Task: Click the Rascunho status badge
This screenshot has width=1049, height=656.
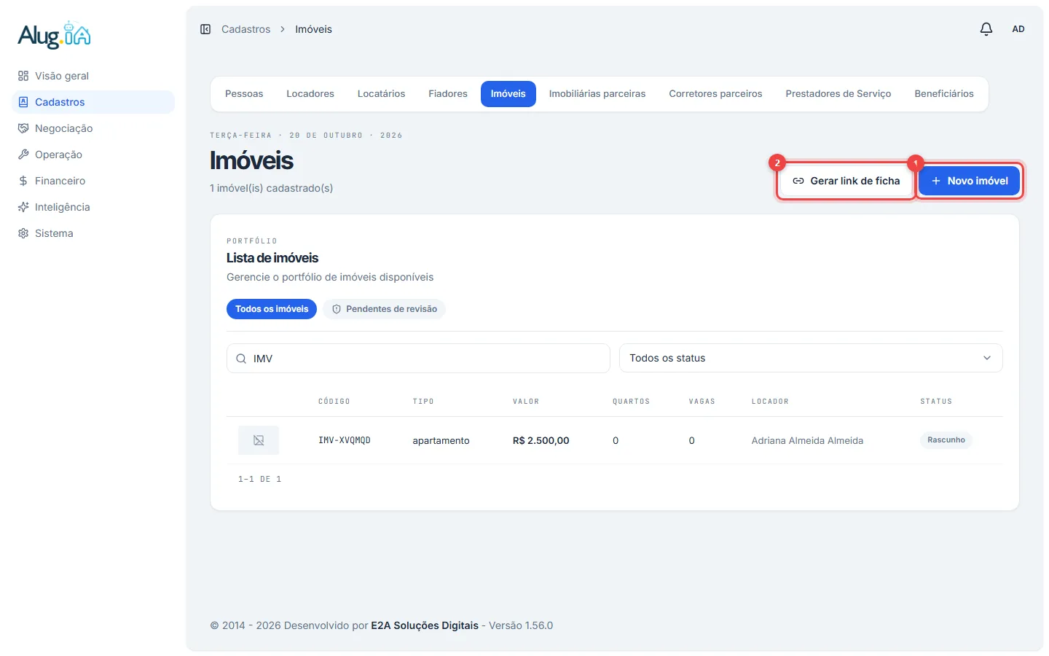Action: tap(946, 440)
